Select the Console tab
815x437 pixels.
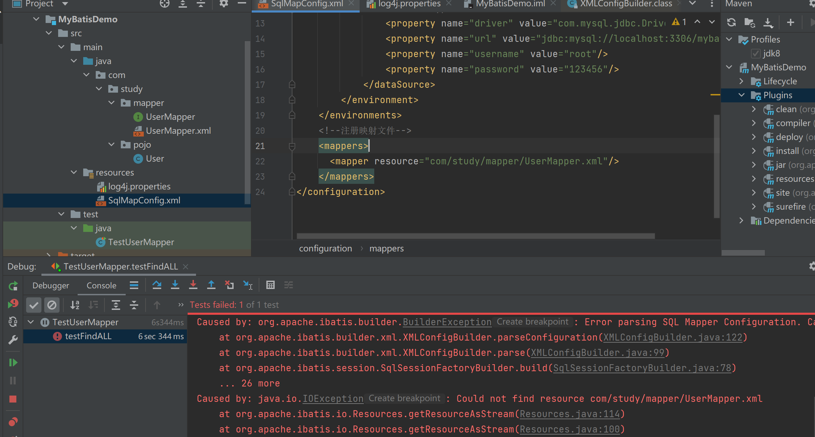[101, 286]
